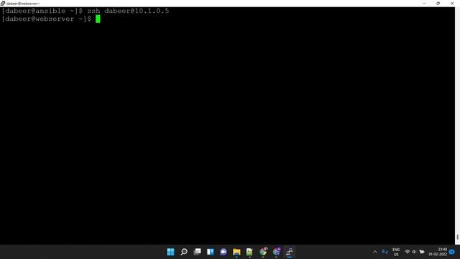Click the tray icon next to hidden-icons chevron
This screenshot has height=259, width=460.
pyautogui.click(x=385, y=252)
